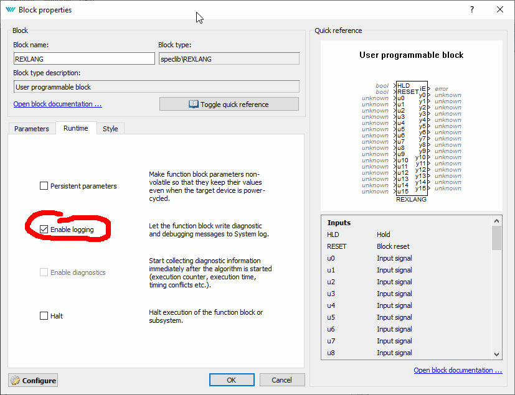Select the HLD Hold row
The width and height of the screenshot is (515, 395).
(406, 235)
